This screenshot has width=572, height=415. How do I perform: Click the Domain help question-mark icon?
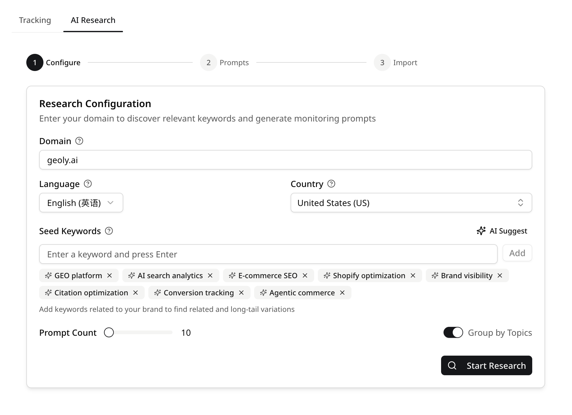pyautogui.click(x=79, y=141)
